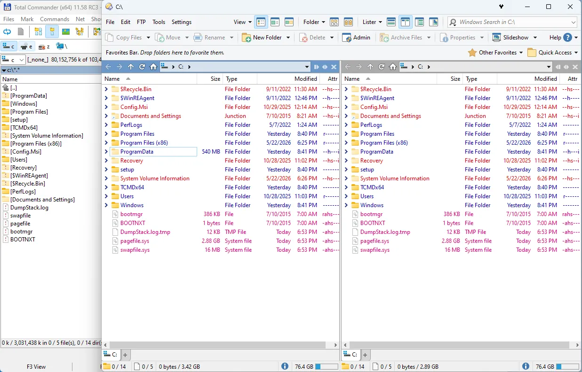Click Total Commander's thumbnail picture view icon

(x=66, y=32)
